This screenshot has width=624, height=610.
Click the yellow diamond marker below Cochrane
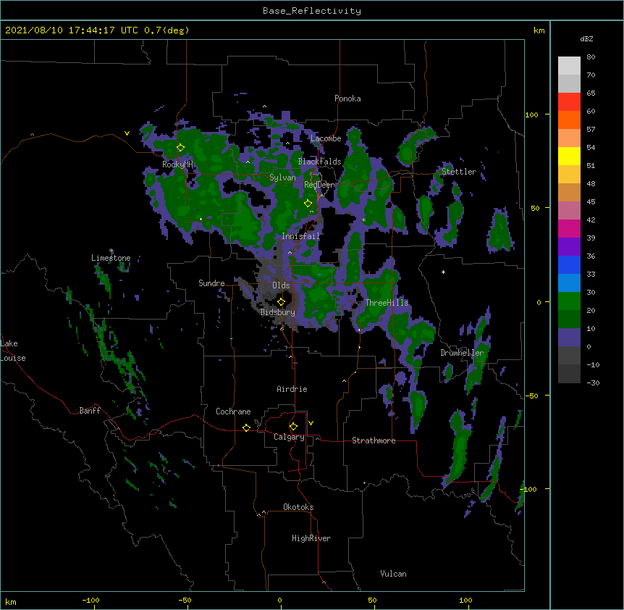pos(246,427)
